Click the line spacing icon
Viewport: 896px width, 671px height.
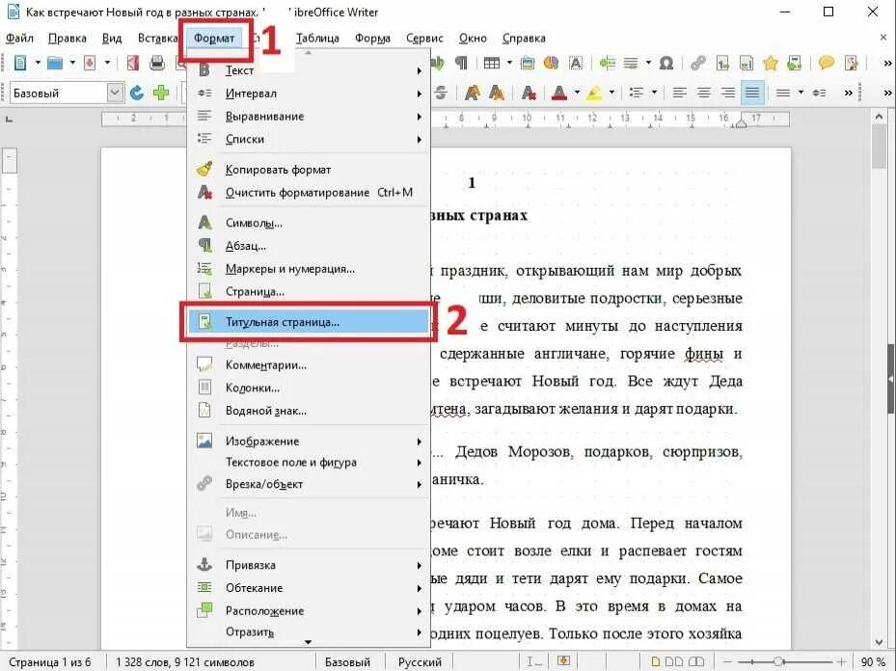click(x=783, y=93)
